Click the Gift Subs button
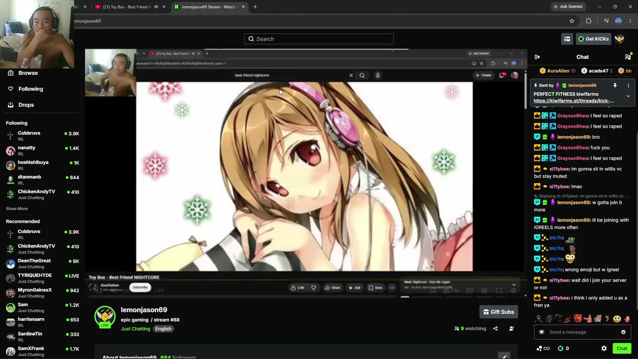 click(498, 312)
